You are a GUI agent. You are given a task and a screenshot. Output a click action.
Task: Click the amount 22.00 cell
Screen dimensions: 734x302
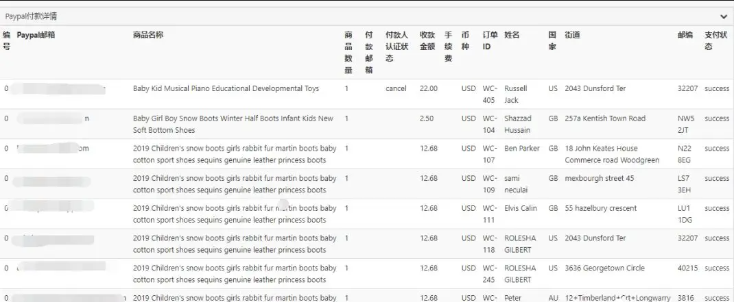click(428, 88)
